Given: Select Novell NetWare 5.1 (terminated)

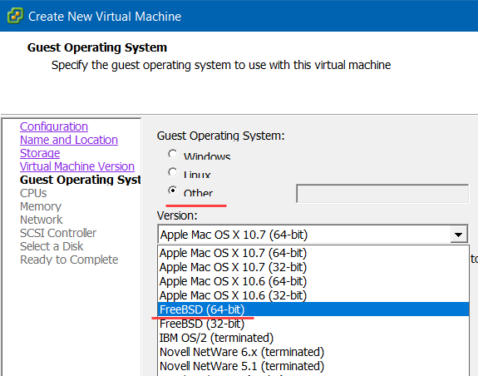Looking at the screenshot, I should coord(313,366).
